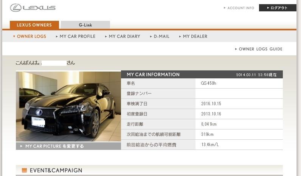This screenshot has height=176, width=301.
Task: Click timestamp 2014.03.11 23:58現在
Action: [x=256, y=75]
